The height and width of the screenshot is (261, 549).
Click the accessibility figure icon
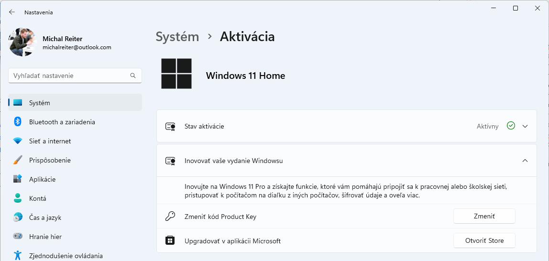click(x=18, y=256)
